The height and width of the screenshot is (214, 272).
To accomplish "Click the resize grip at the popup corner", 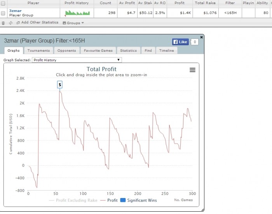I will (x=202, y=210).
